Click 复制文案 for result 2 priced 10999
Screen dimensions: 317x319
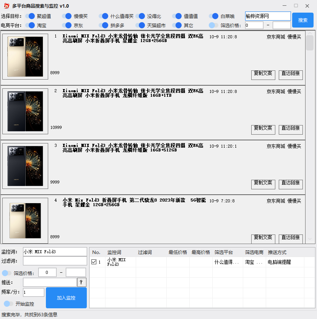pyautogui.click(x=263, y=130)
